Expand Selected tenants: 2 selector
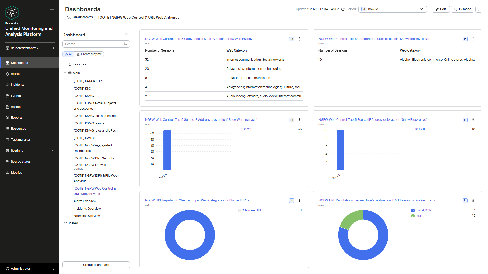 coord(30,48)
